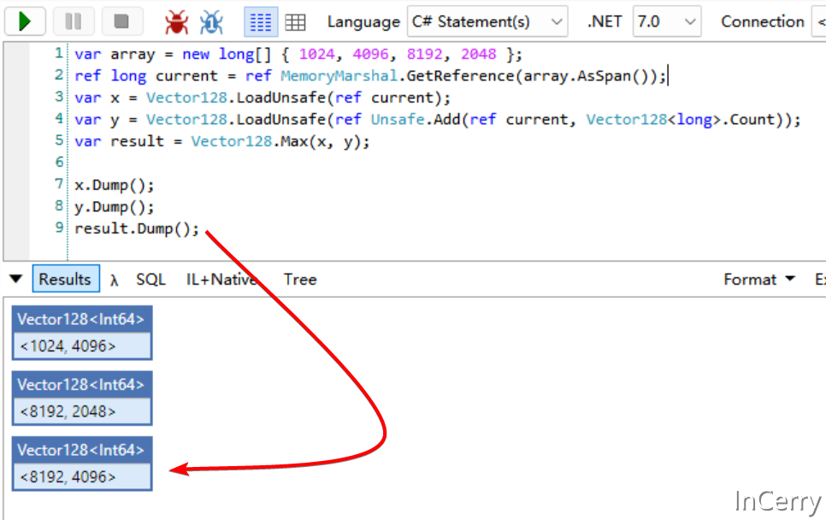Switch output to data grid results mode
This screenshot has height=520, width=826.
point(295,21)
